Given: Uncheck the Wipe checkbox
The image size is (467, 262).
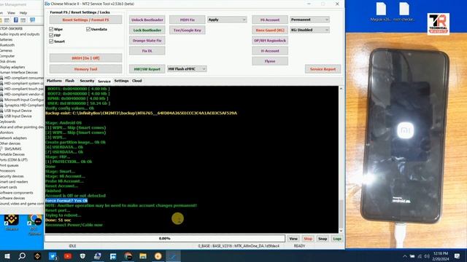Looking at the screenshot, I should point(51,29).
